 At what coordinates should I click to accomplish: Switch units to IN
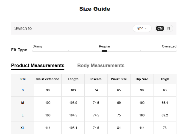tap(168, 28)
